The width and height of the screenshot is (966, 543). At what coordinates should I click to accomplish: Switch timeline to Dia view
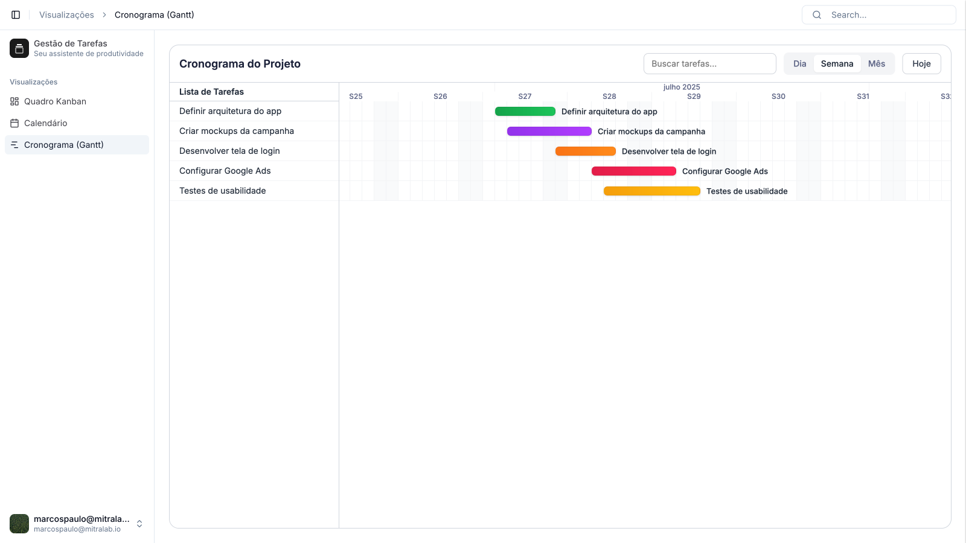click(x=799, y=64)
